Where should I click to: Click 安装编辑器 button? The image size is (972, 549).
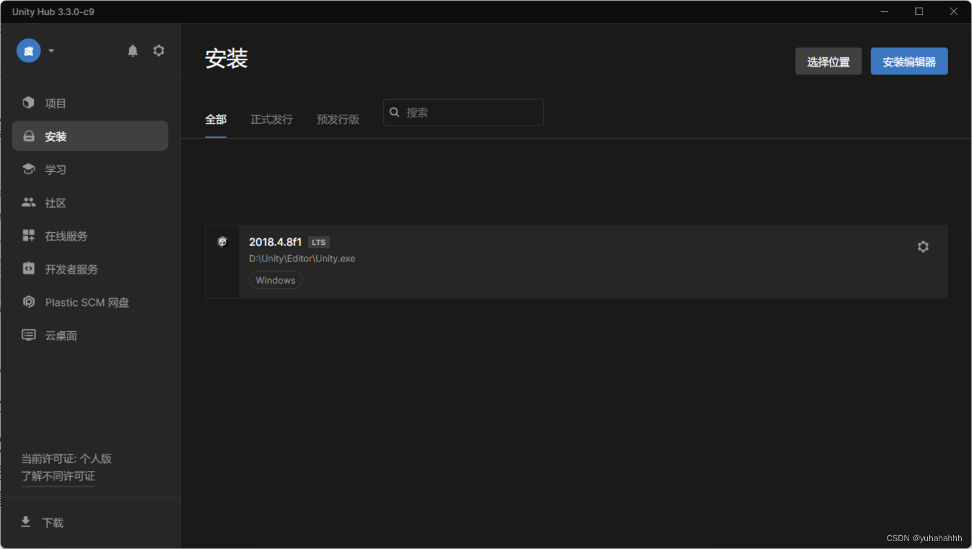[909, 62]
